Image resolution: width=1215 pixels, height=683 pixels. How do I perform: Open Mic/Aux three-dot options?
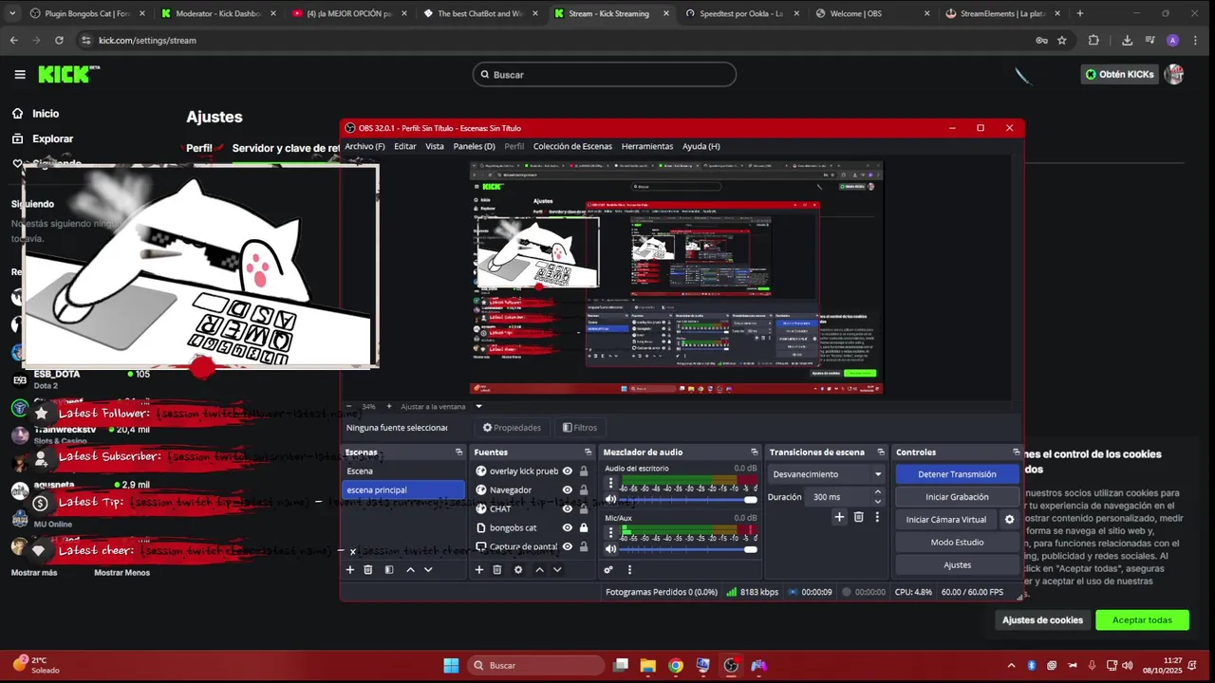pyautogui.click(x=610, y=532)
